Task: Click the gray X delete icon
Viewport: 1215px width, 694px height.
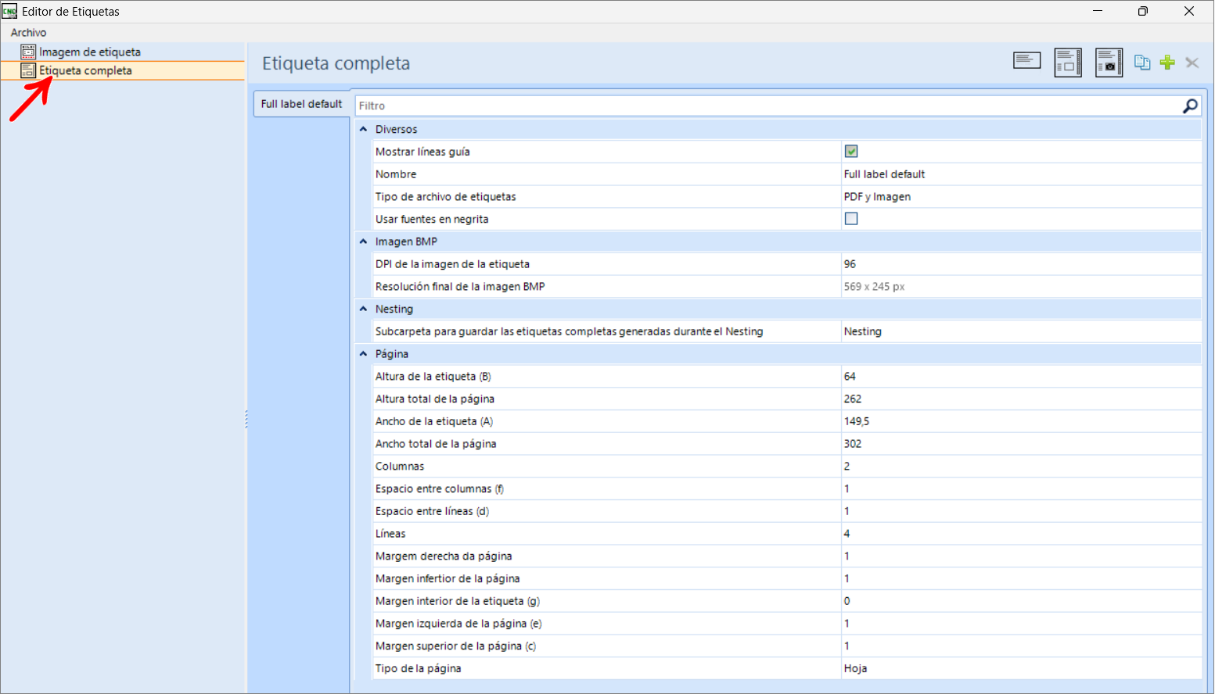Action: 1192,63
